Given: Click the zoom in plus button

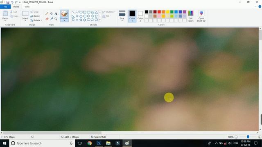Looking at the screenshot, I should tap(260, 137).
